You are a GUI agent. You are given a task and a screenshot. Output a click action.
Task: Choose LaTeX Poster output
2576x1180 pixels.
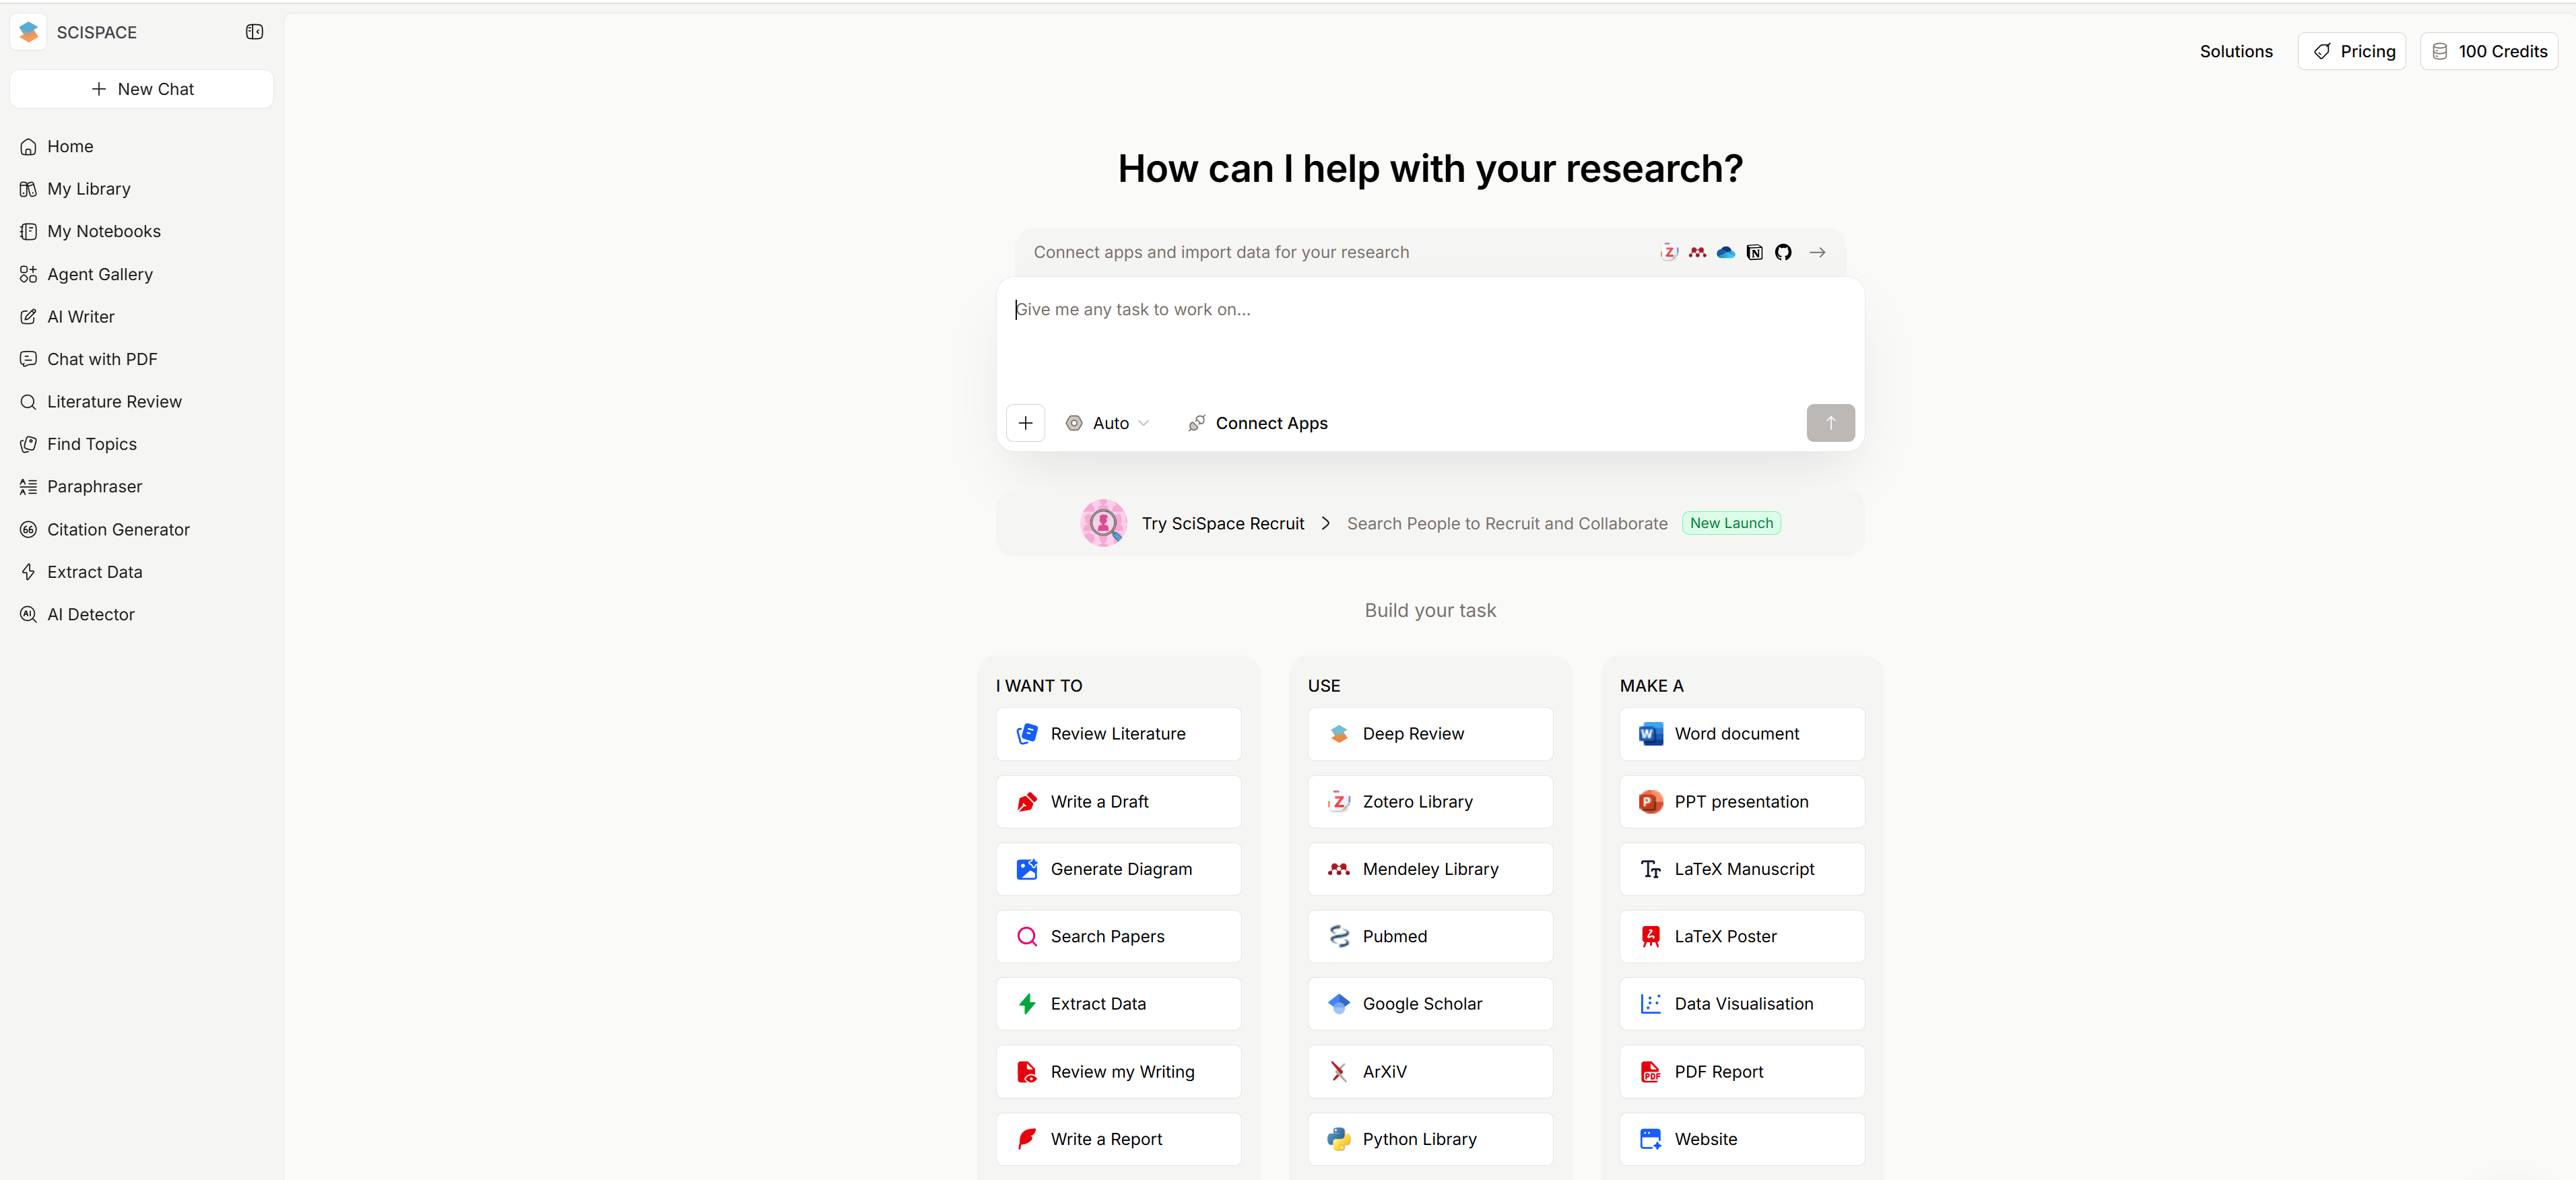[1742, 937]
